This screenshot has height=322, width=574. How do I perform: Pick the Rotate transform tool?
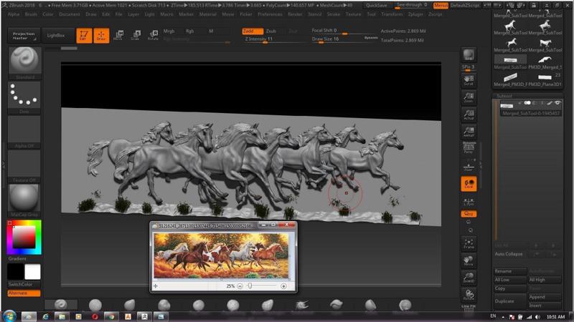[x=152, y=35]
